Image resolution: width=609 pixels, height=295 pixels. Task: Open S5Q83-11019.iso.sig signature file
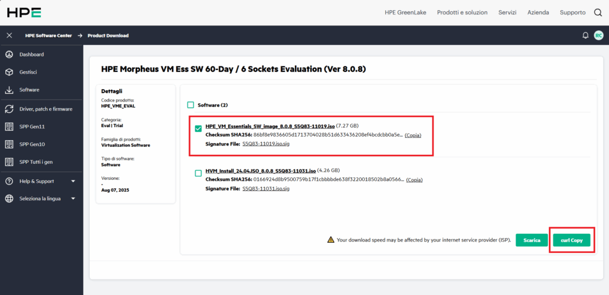266,144
